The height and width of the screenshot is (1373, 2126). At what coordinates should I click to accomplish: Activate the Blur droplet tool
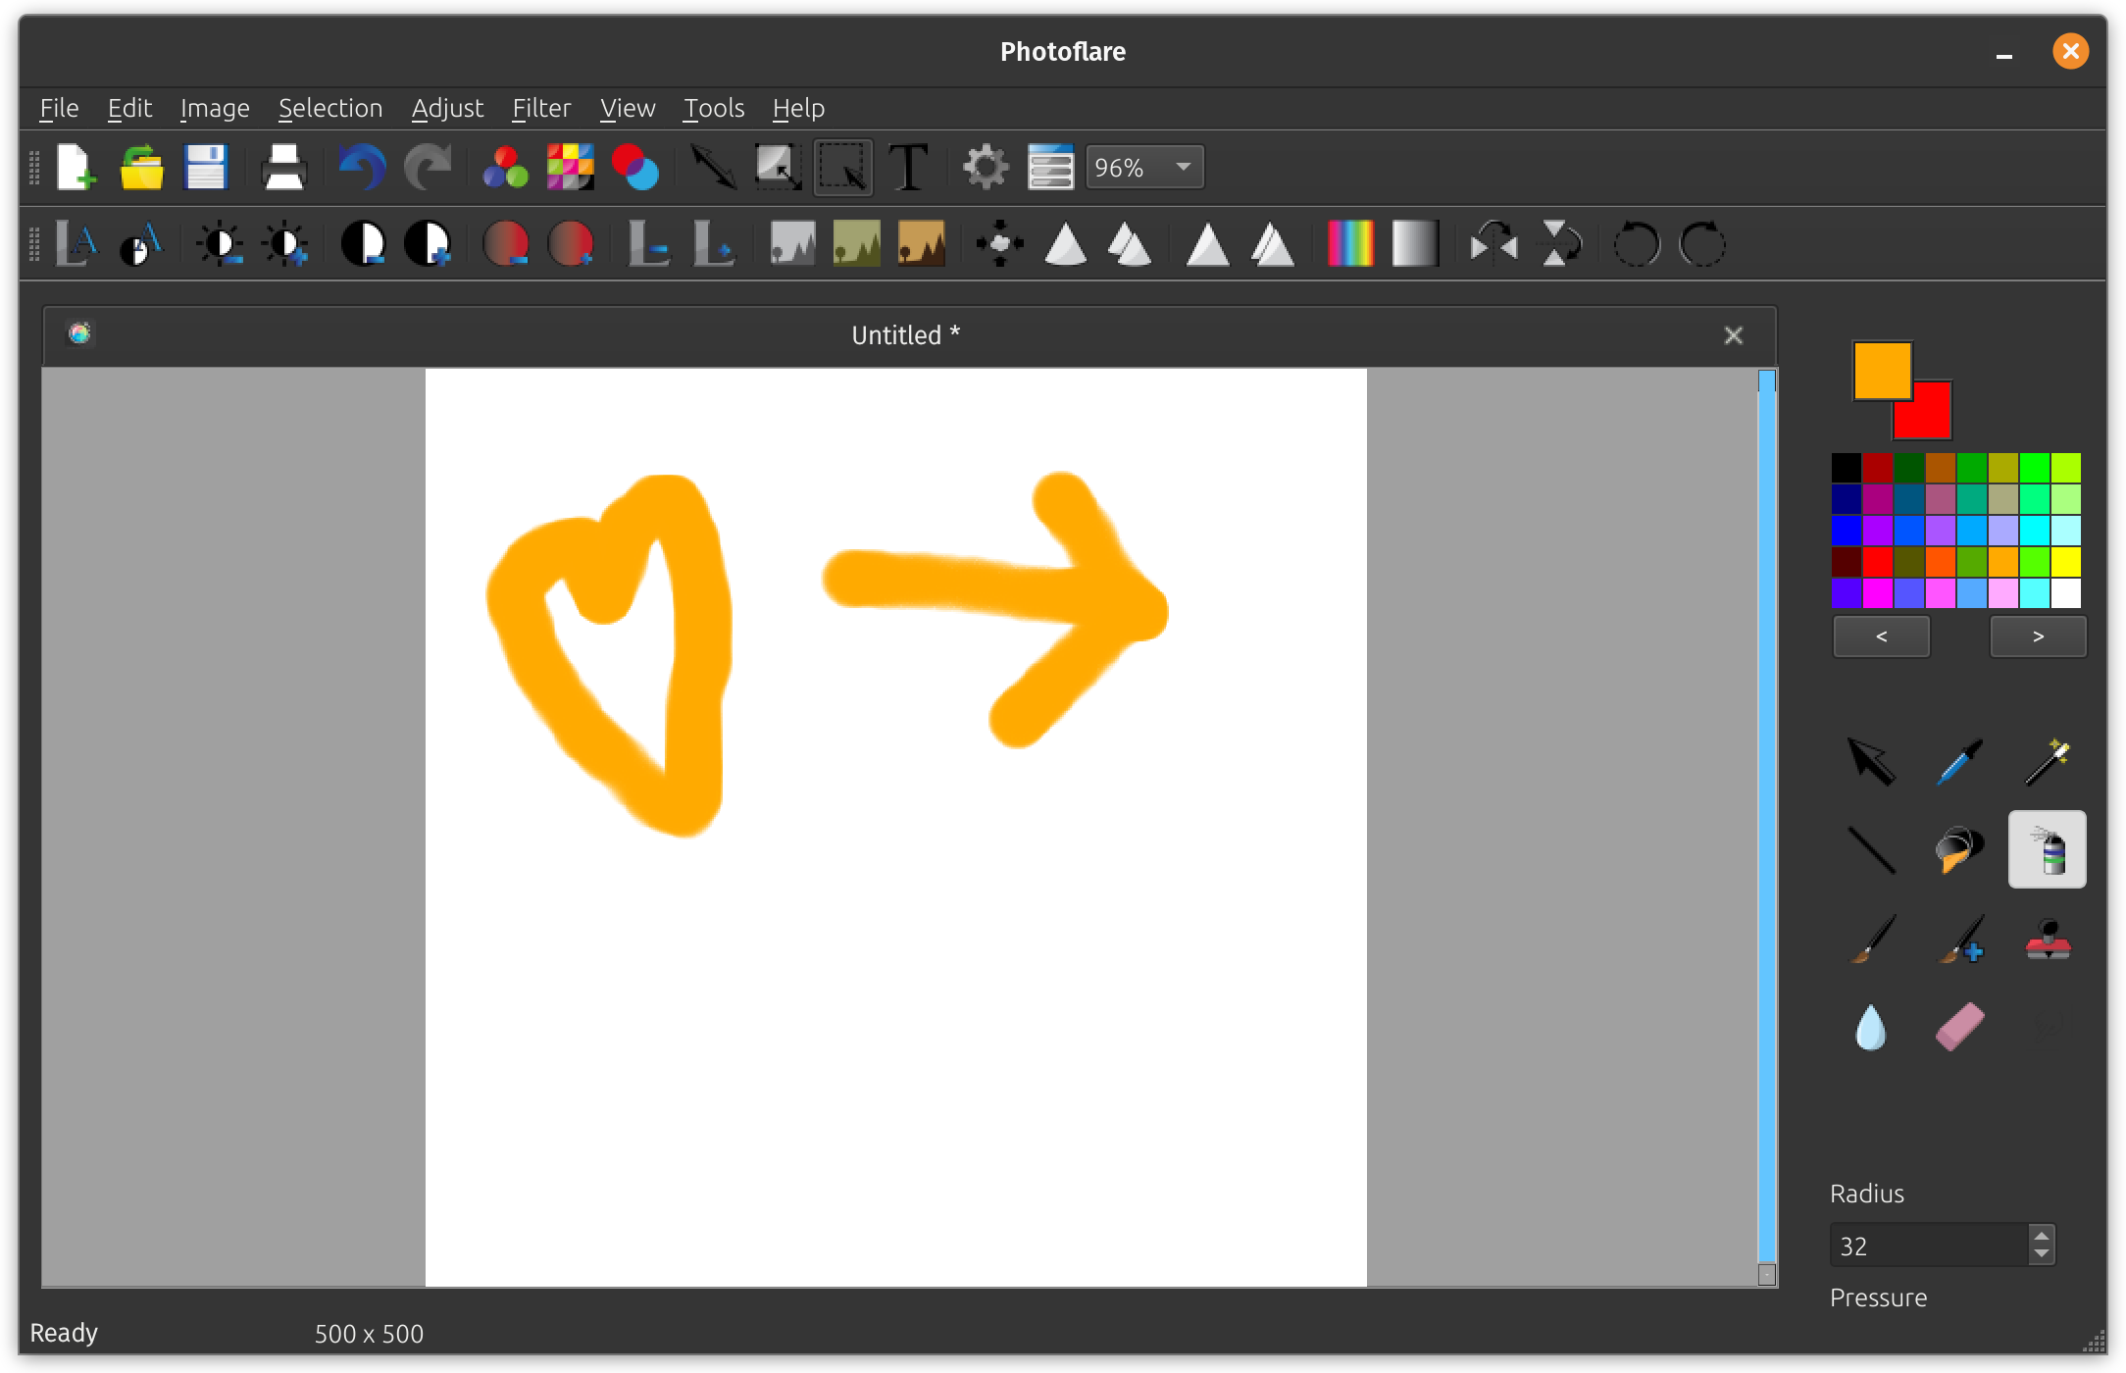coord(1870,1027)
